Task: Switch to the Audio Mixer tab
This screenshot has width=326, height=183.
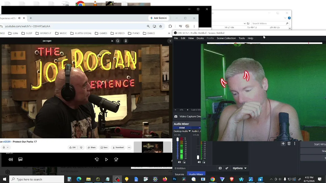Action: 196,174
